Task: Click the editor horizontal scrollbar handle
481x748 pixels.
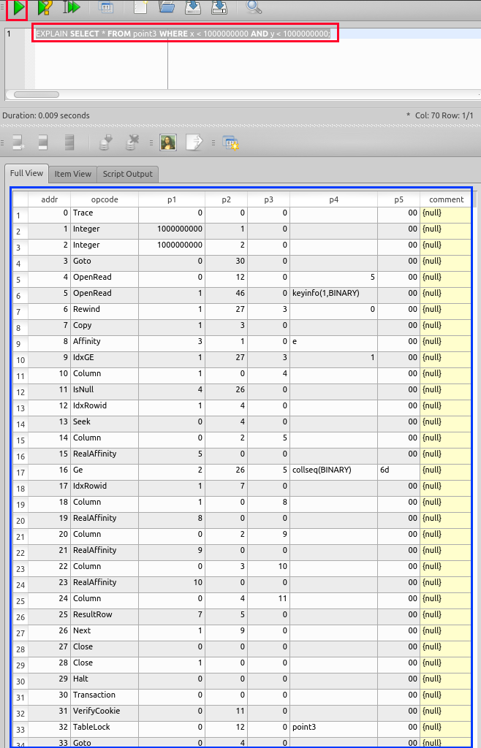Action: (37, 94)
